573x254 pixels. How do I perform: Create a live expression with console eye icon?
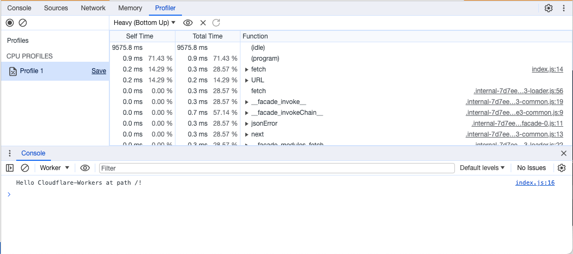(85, 168)
